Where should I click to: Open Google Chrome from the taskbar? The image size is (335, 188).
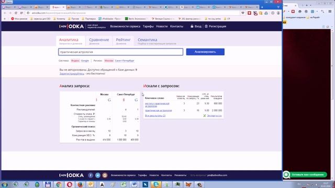tap(59, 184)
